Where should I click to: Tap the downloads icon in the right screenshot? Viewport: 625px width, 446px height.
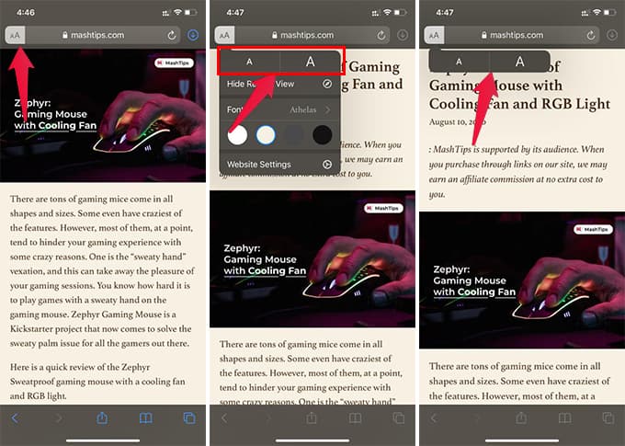612,35
